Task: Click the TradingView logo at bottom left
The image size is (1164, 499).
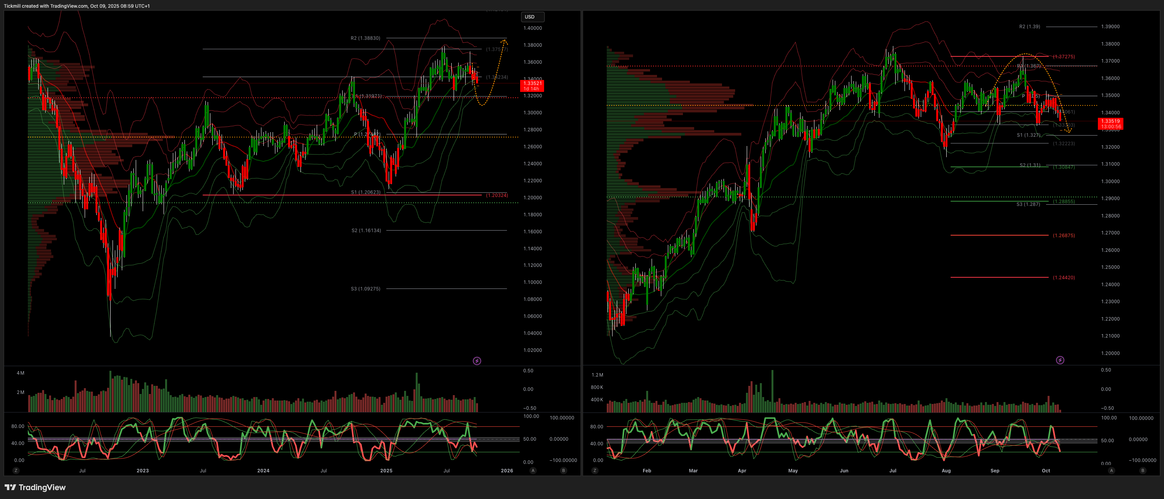Action: pyautogui.click(x=35, y=487)
